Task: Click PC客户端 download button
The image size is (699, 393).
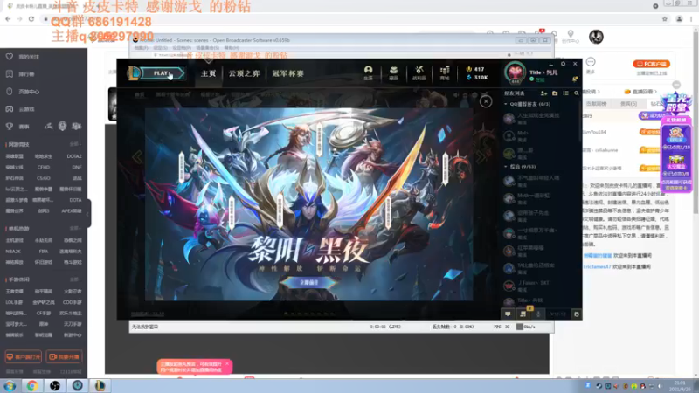Action: pyautogui.click(x=652, y=64)
